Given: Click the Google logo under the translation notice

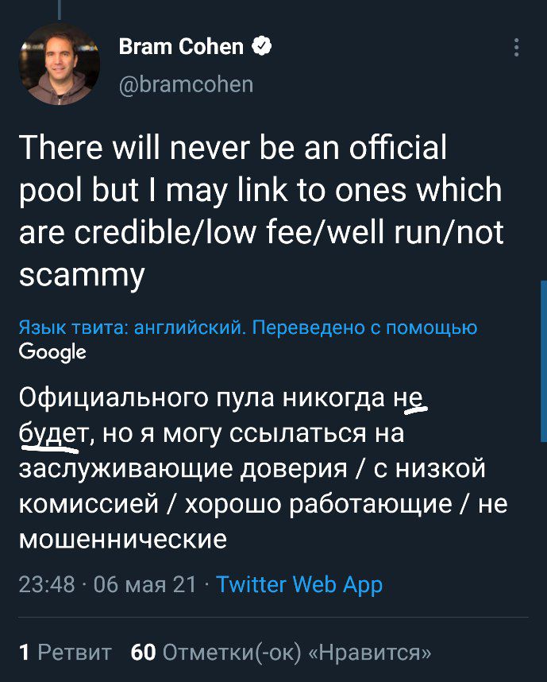Looking at the screenshot, I should point(52,351).
